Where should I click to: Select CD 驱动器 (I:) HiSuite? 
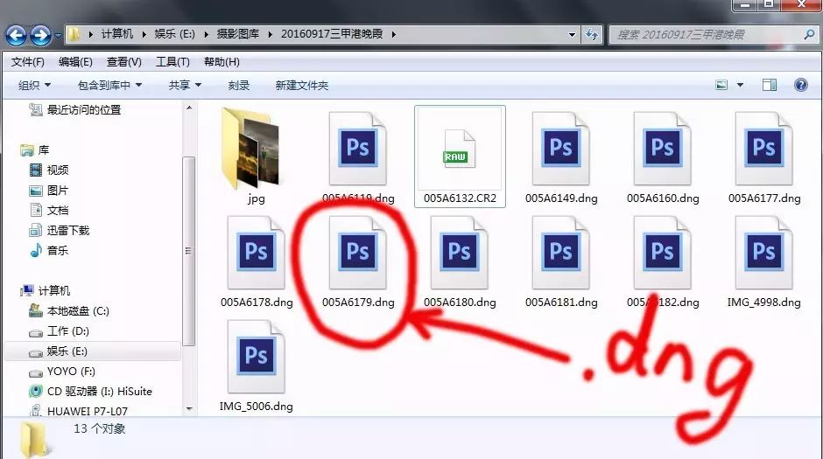coord(100,391)
